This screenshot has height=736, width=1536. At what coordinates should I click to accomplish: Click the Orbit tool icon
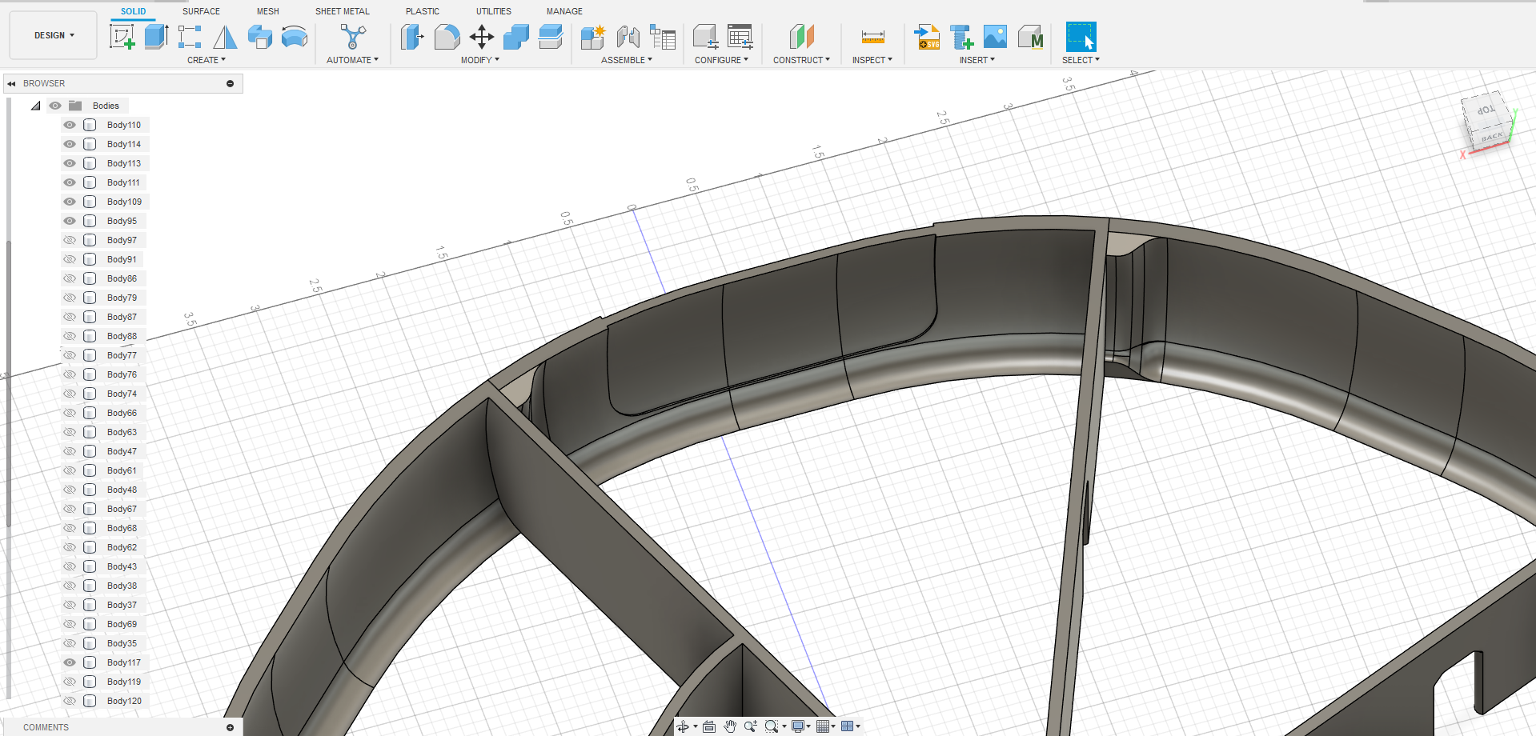[x=683, y=726]
